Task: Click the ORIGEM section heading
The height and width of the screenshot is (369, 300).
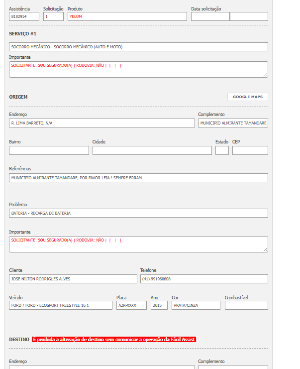Action: coord(18,97)
